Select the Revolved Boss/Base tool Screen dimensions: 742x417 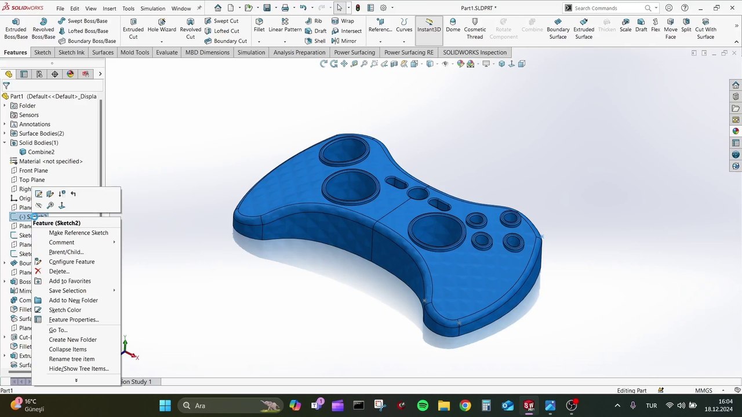coord(43,28)
